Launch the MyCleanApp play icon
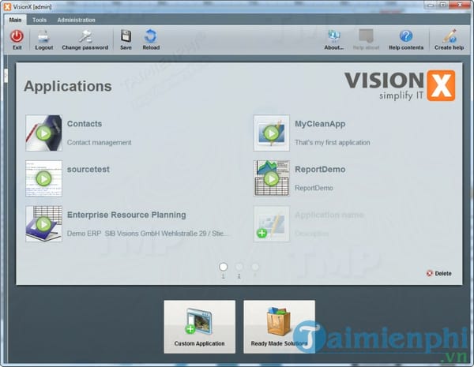Image resolution: width=474 pixels, height=367 pixels. (x=272, y=133)
